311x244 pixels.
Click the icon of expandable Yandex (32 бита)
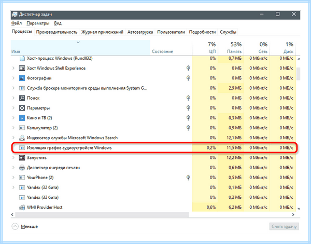click(22, 187)
